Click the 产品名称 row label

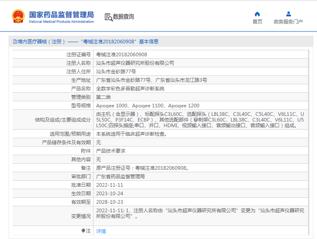pos(81,88)
